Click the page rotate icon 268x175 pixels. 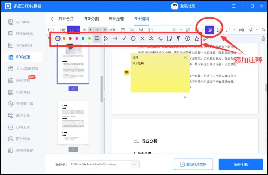tap(251, 30)
